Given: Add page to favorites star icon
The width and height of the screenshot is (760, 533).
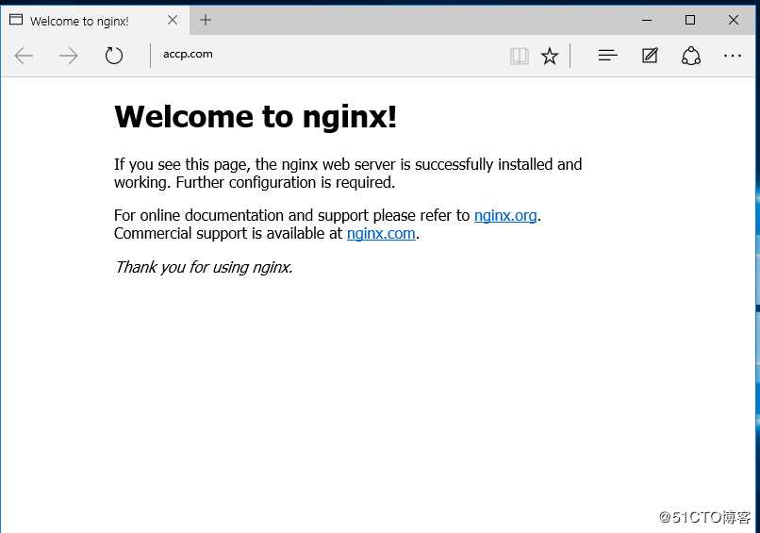Looking at the screenshot, I should click(x=550, y=56).
